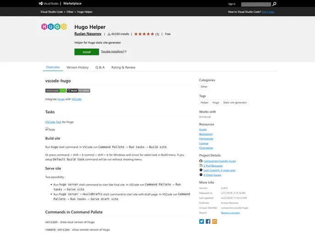Open the 4 Open Issues link
Image resolution: width=315 pixels, height=235 pixels.
[x=212, y=175]
